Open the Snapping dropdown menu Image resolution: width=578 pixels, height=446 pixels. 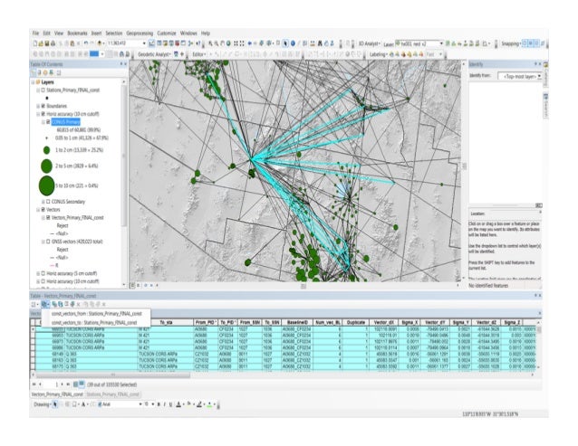[x=511, y=43]
